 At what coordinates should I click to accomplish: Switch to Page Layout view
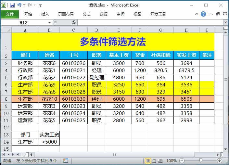[154, 161]
